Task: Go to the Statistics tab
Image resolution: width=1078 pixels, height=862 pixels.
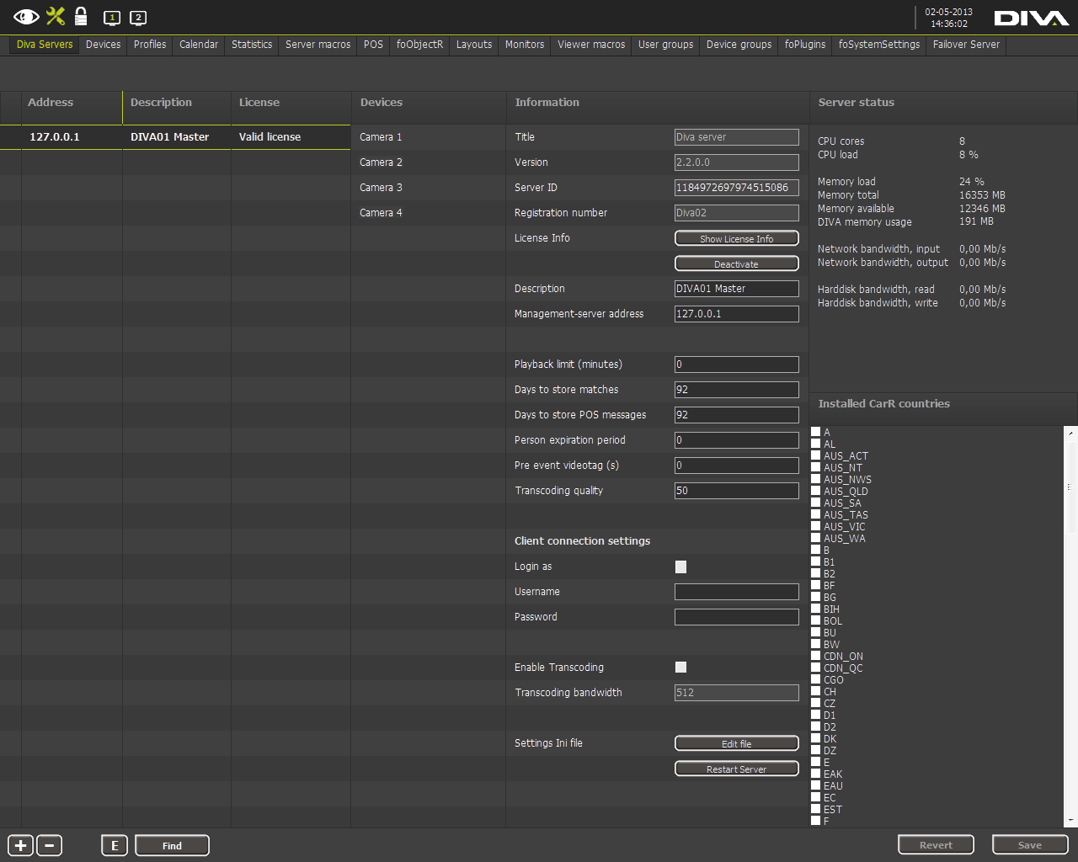Action: point(252,45)
